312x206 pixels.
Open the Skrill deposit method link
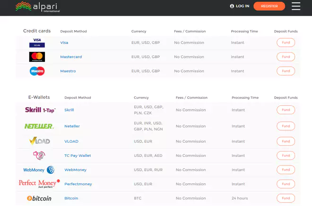tap(69, 110)
